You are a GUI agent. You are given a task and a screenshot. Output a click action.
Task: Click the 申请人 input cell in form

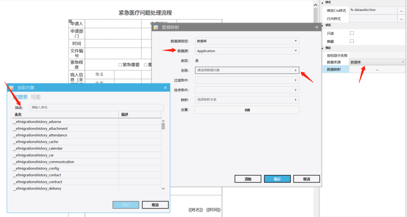(113, 24)
